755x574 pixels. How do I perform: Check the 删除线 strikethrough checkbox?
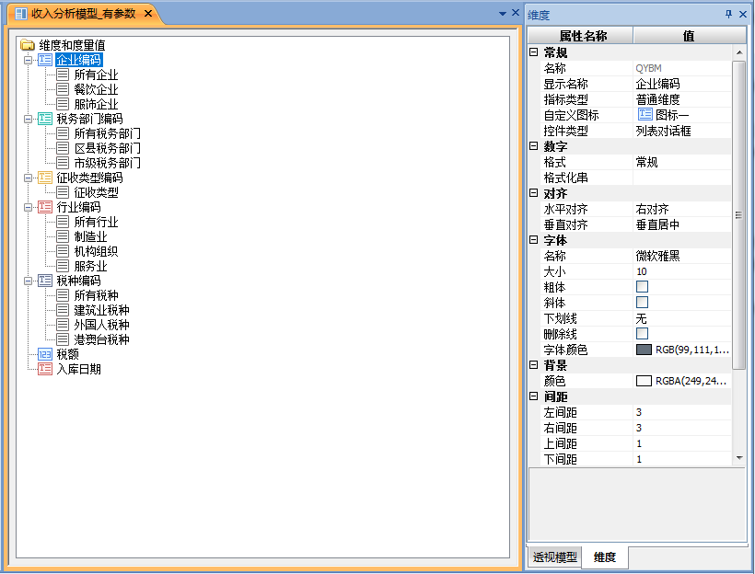tap(643, 334)
